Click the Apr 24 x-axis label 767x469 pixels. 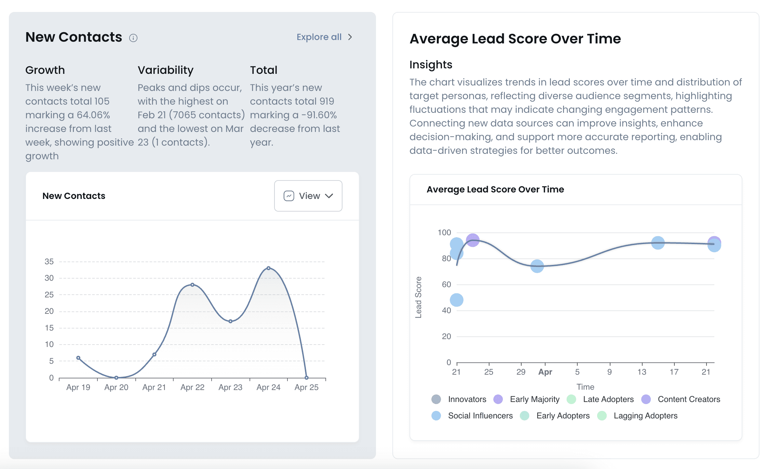pos(269,387)
